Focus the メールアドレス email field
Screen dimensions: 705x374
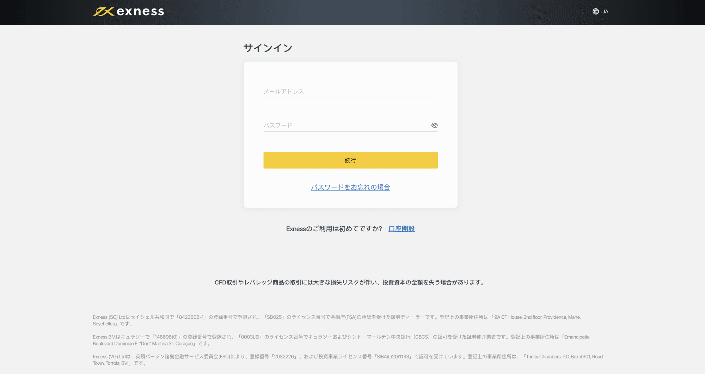350,92
